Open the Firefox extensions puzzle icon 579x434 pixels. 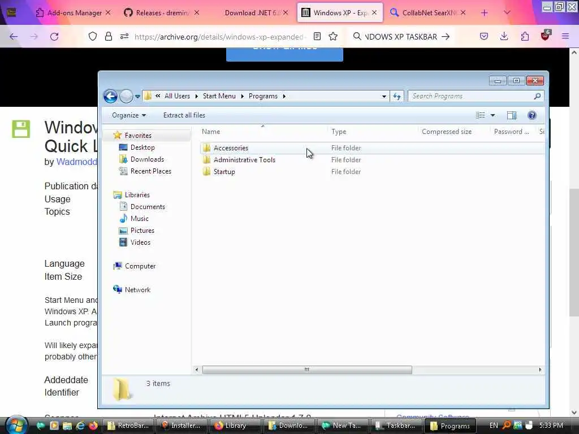[x=525, y=37]
